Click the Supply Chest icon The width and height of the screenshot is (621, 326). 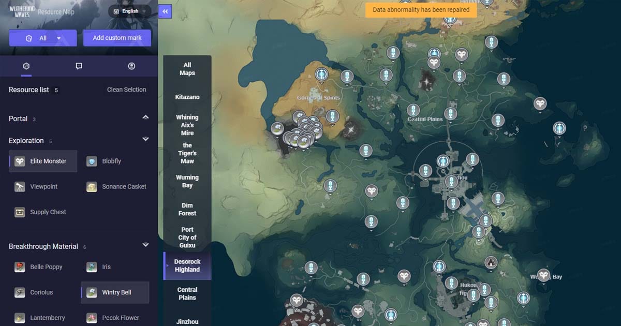[20, 212]
